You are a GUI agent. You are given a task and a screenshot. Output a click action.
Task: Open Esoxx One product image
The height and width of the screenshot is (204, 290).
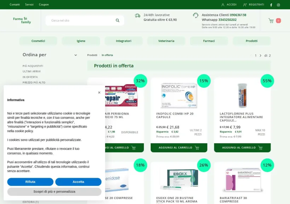(x=179, y=179)
